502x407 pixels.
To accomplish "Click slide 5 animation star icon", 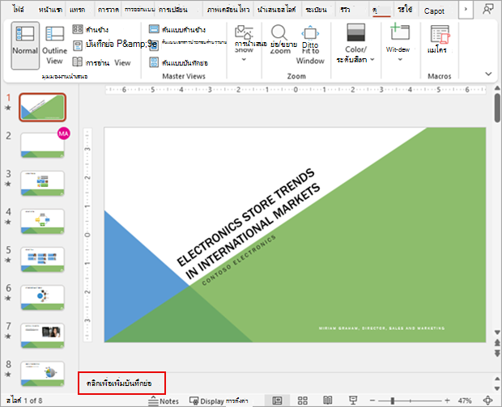I will 8,260.
